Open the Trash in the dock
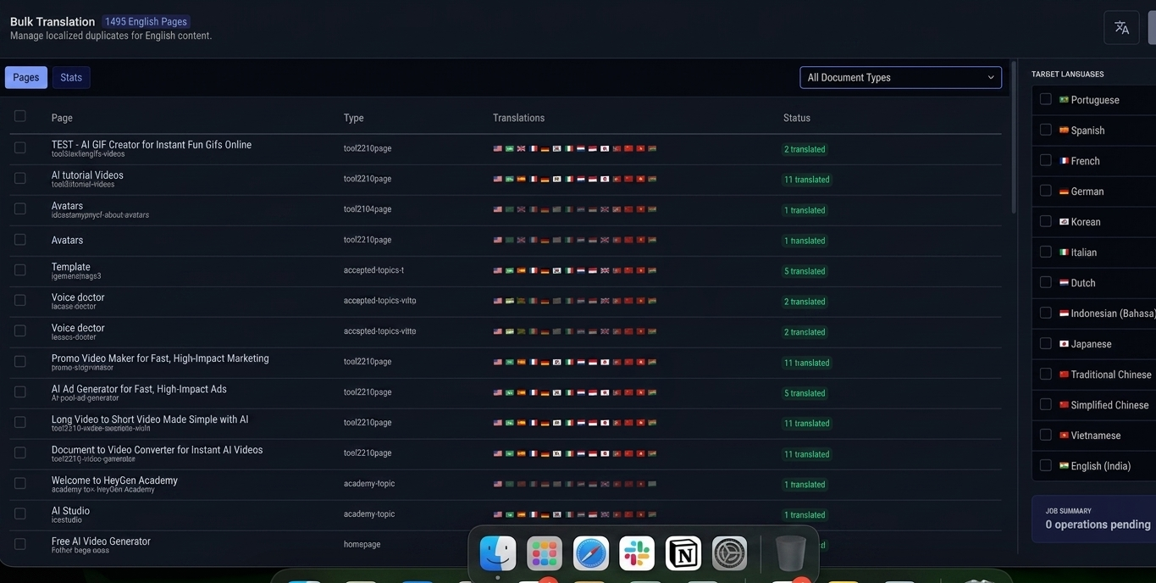This screenshot has width=1156, height=583. [790, 553]
